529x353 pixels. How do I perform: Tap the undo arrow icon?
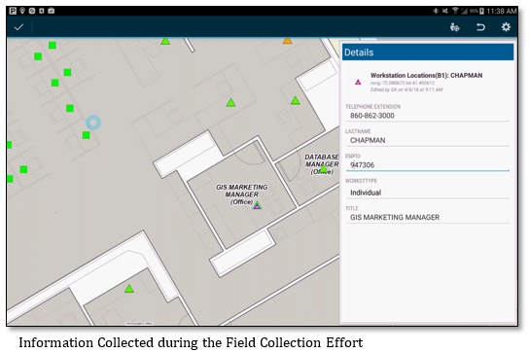click(480, 27)
